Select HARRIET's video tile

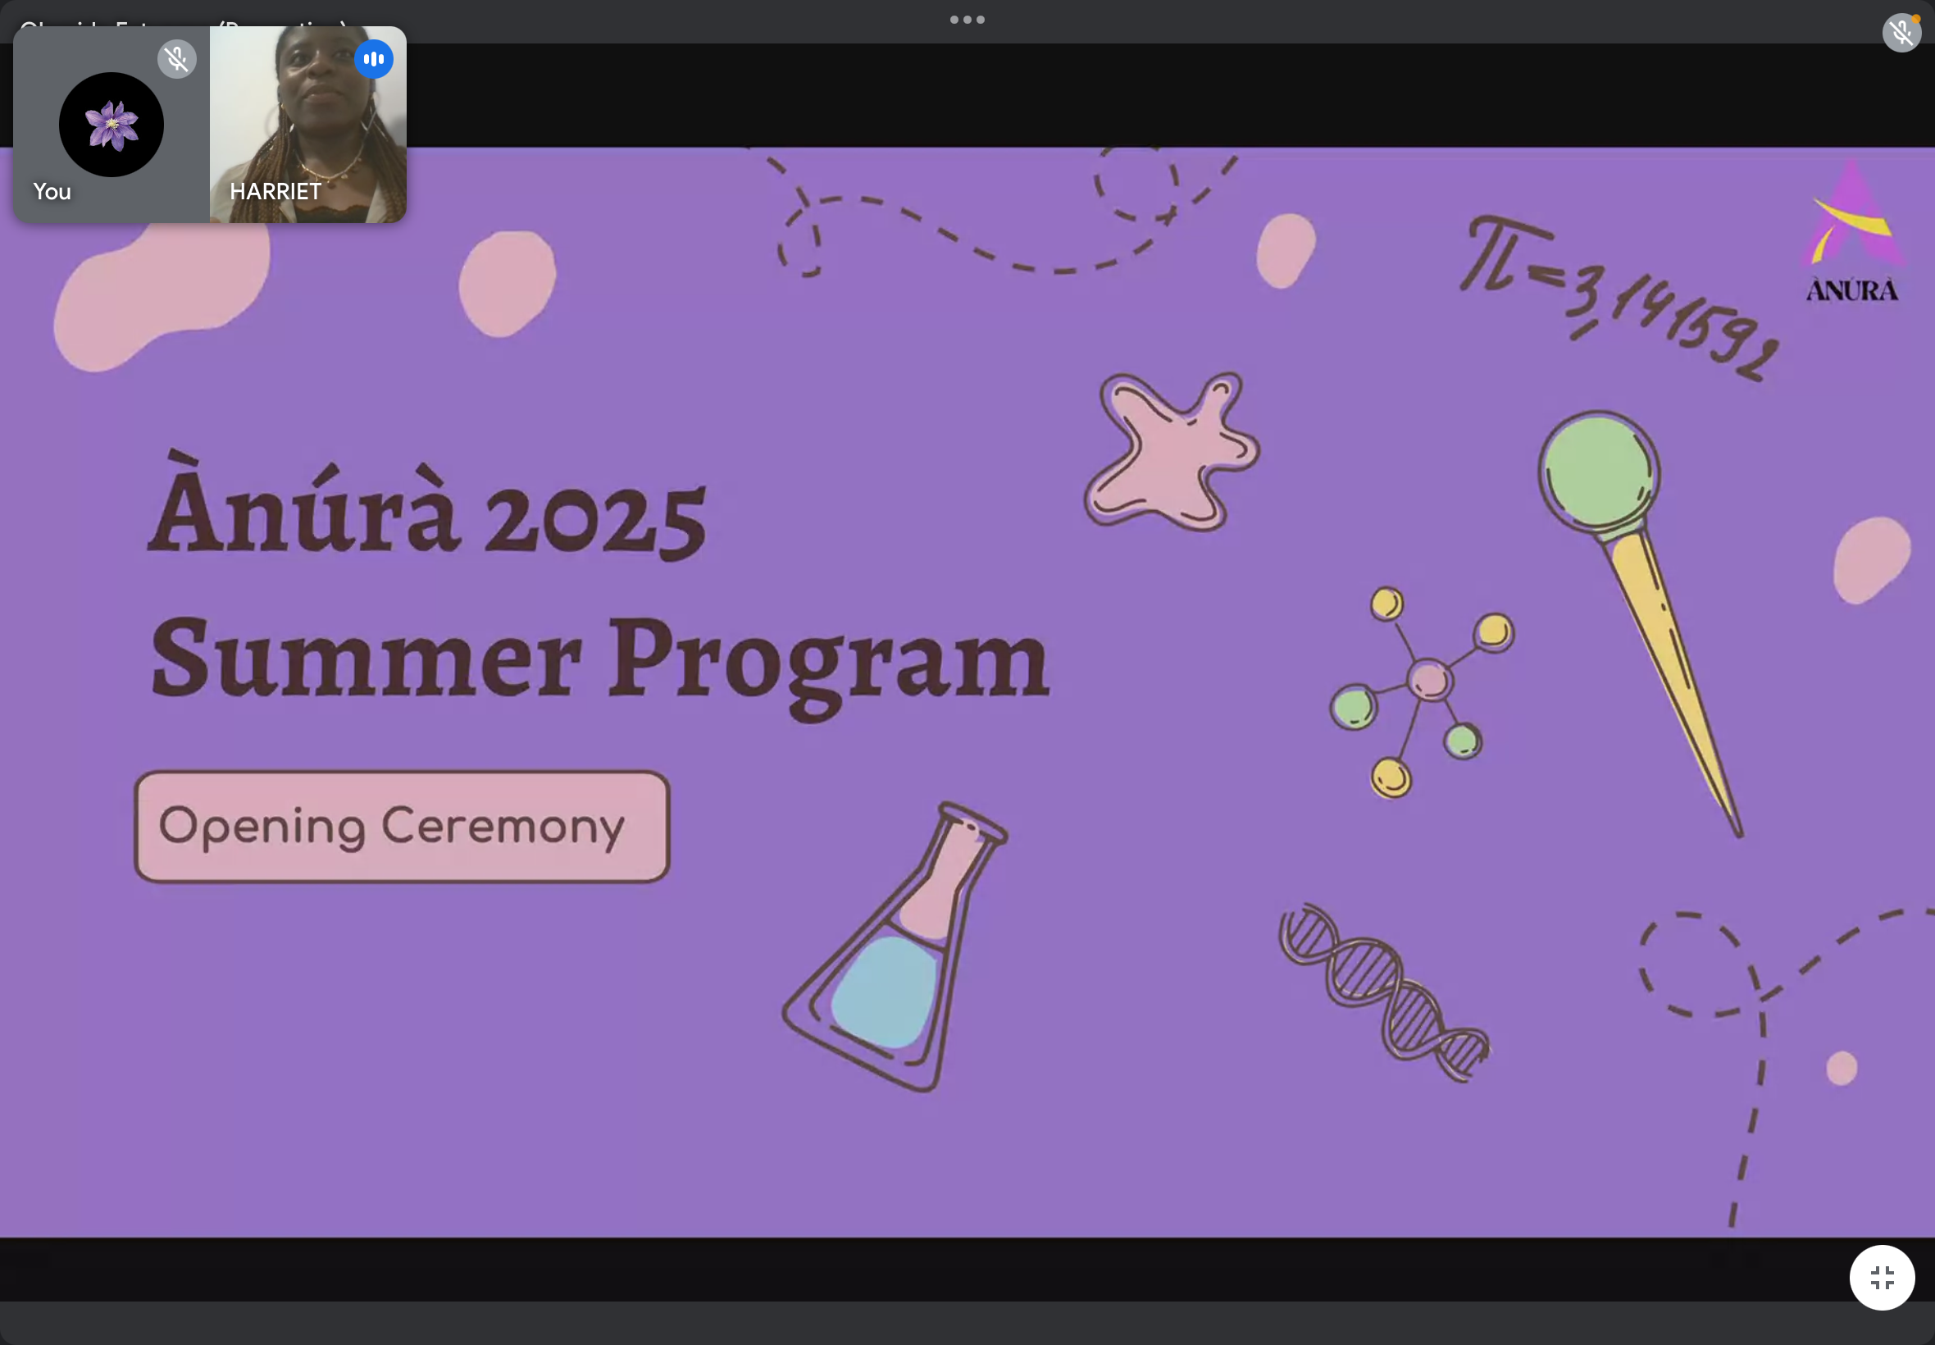point(308,125)
